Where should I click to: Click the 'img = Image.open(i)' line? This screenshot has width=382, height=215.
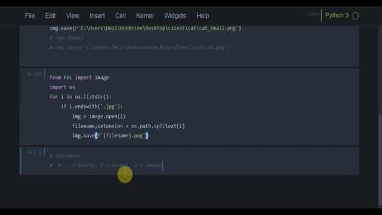pos(98,116)
